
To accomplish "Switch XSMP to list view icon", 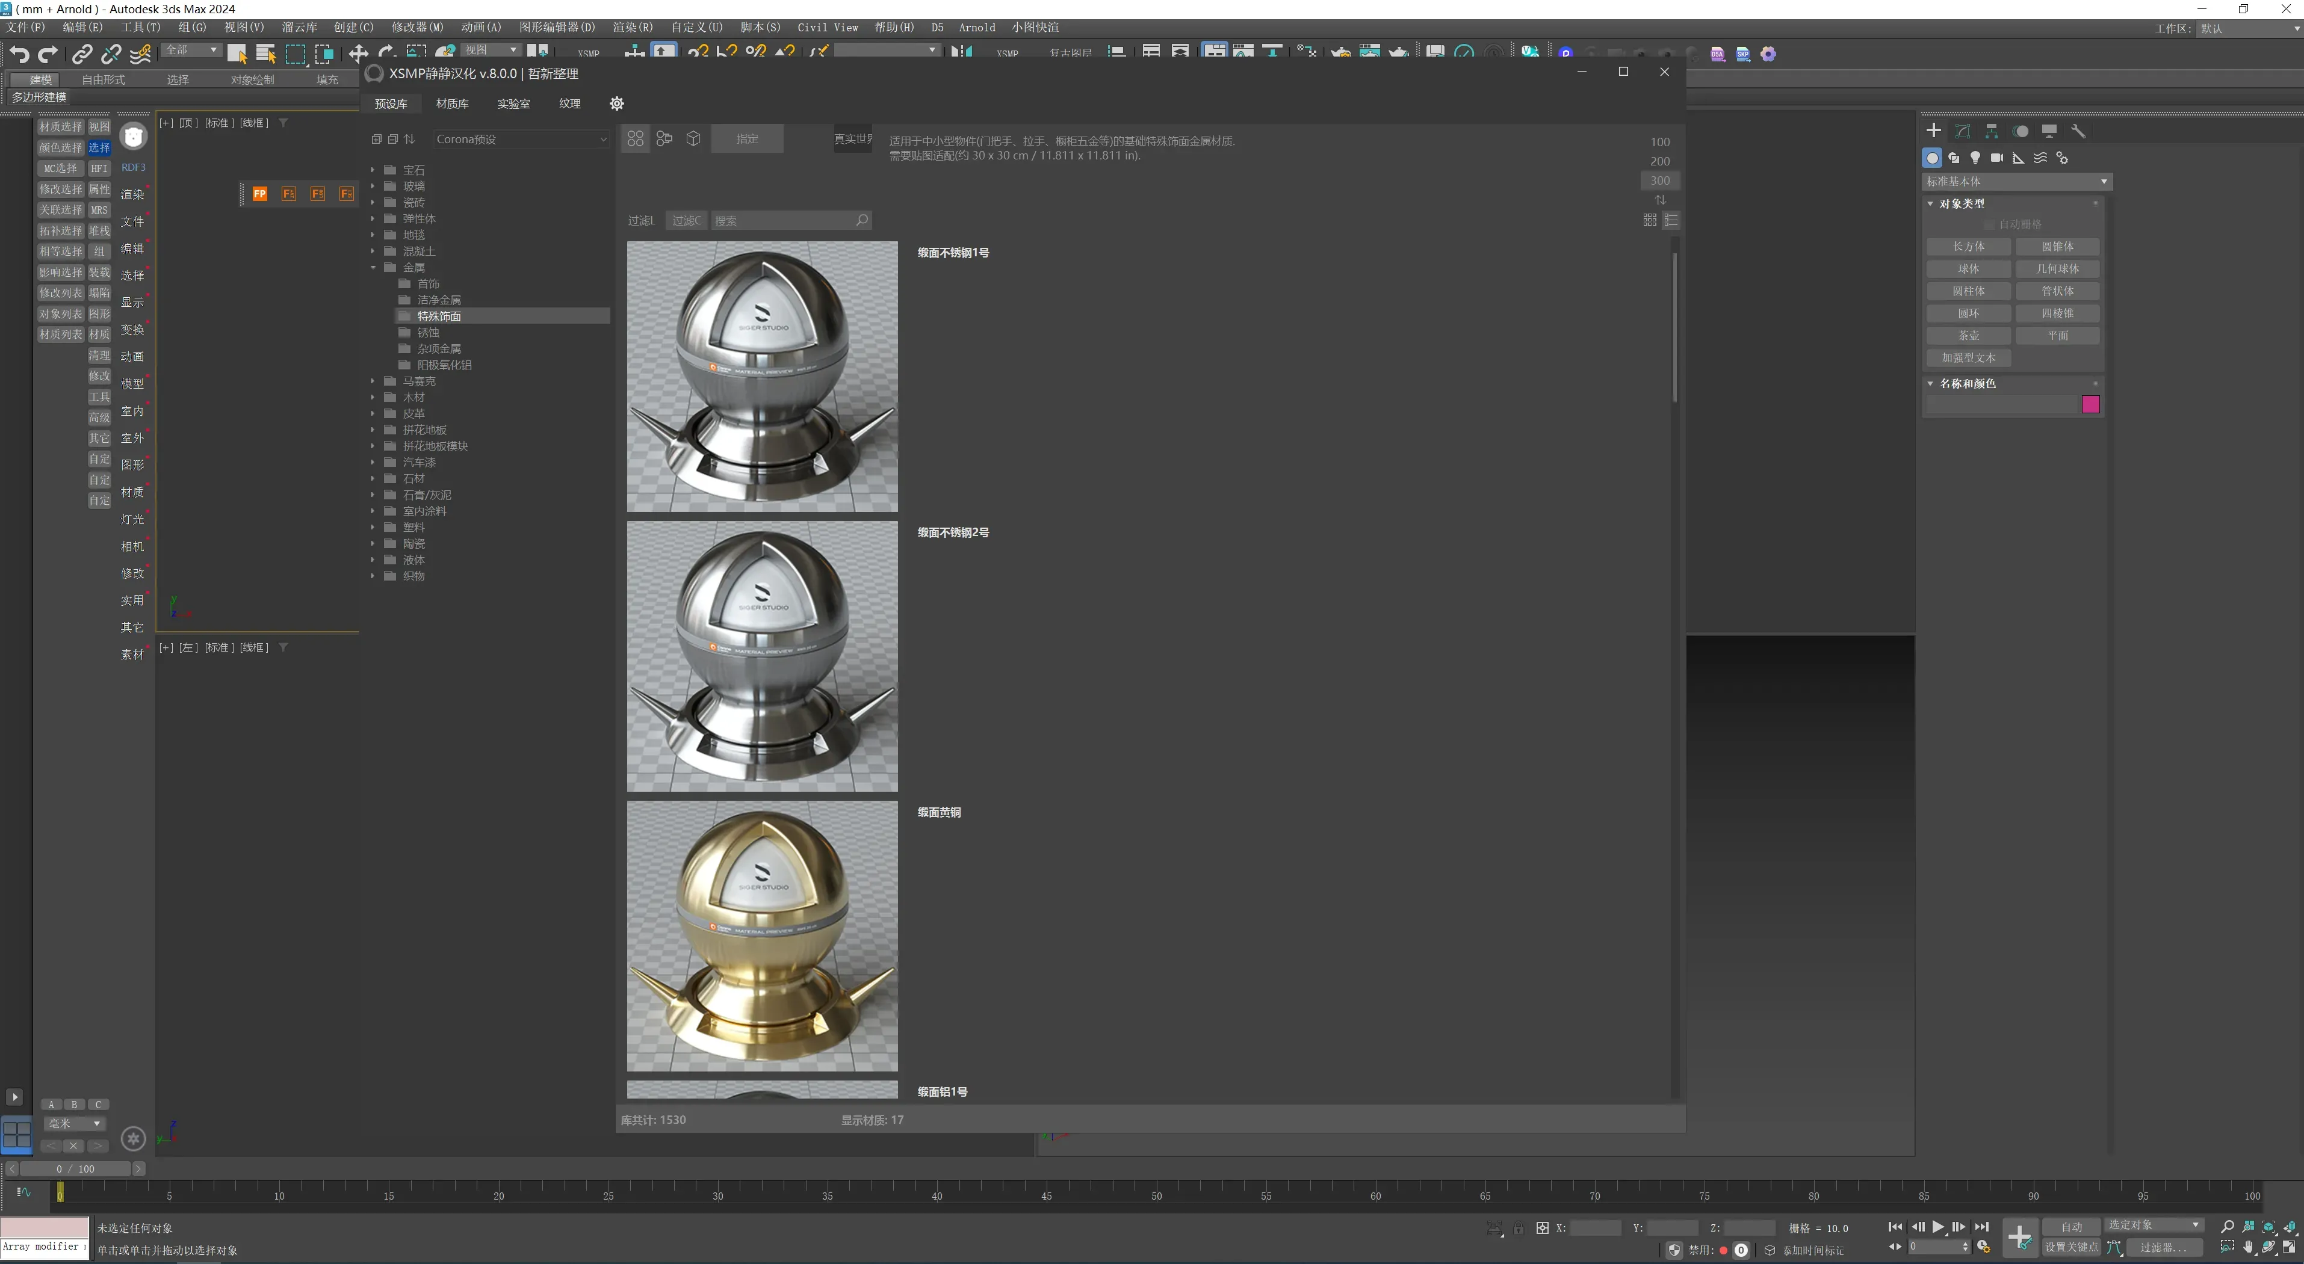I will coord(1671,220).
